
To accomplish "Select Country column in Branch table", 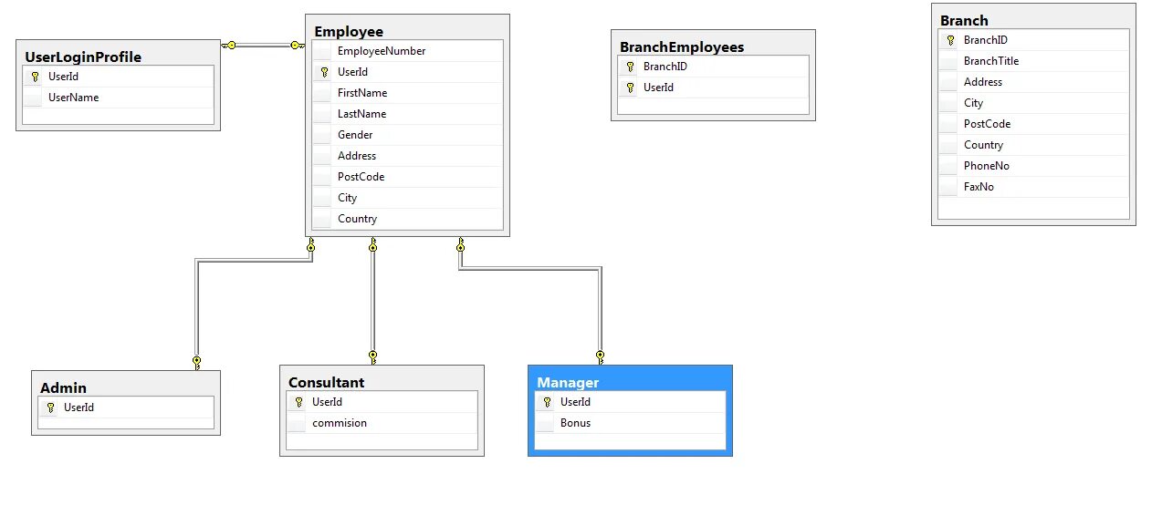I will [1033, 145].
